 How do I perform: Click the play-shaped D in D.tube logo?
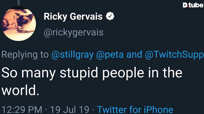pyautogui.click(x=185, y=5)
